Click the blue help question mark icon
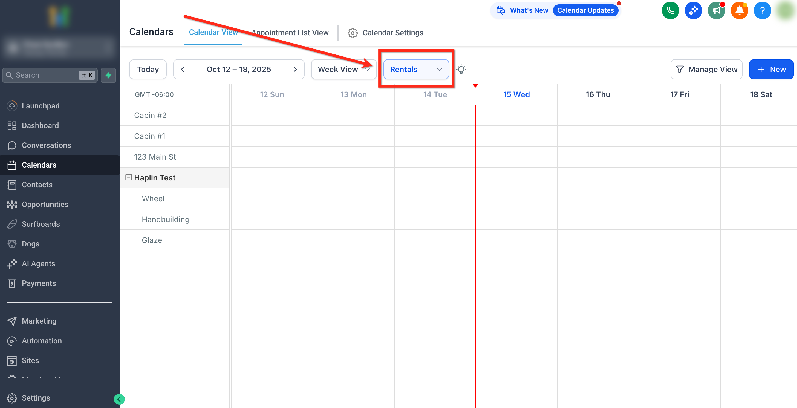Screen dimensions: 797x408 pos(762,10)
